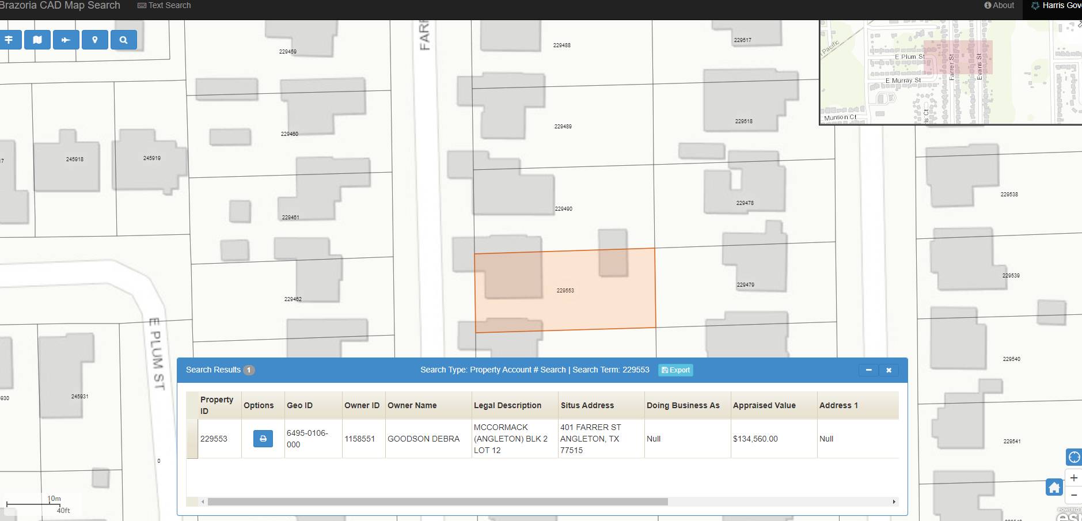Open the About menu item
The width and height of the screenshot is (1082, 521).
point(999,5)
